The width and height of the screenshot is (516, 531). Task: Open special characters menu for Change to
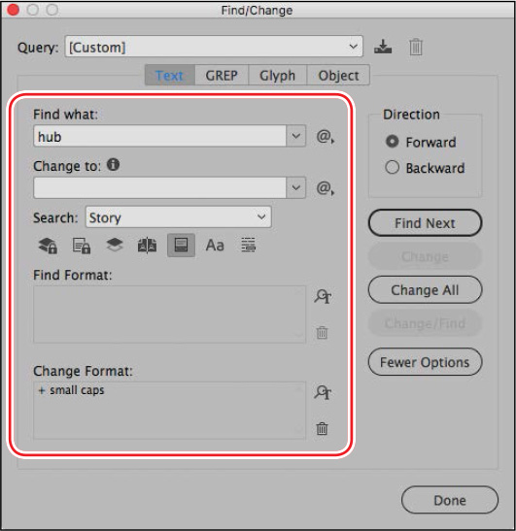(326, 188)
